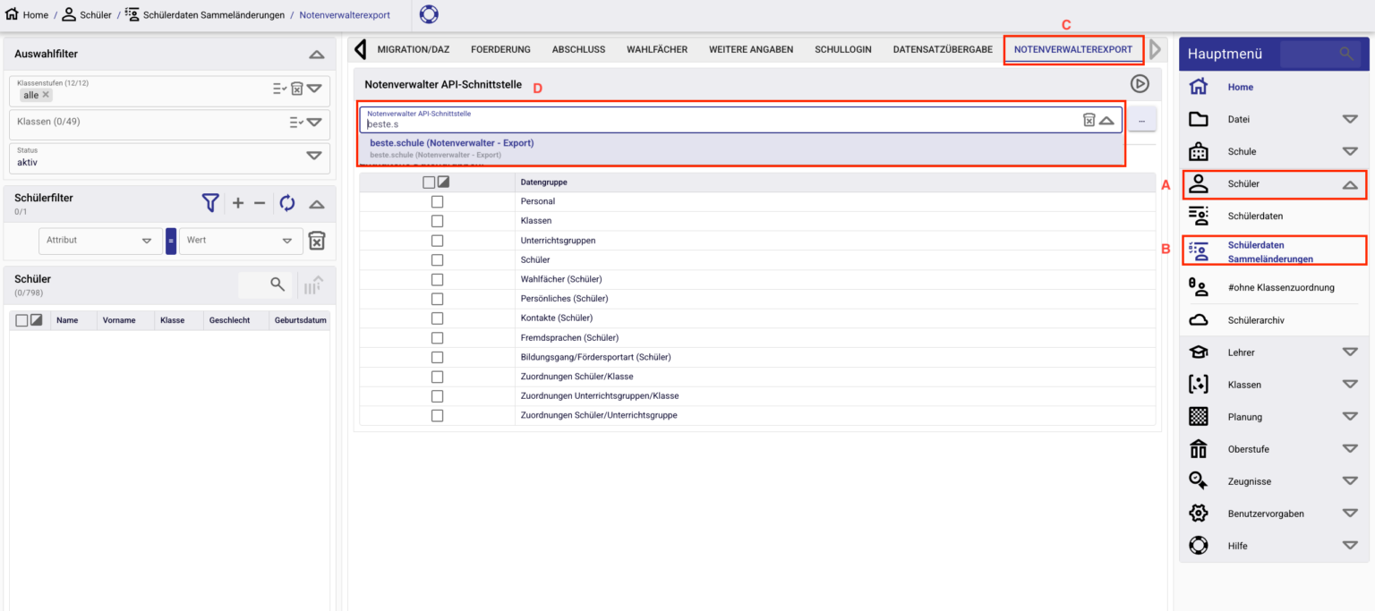The width and height of the screenshot is (1375, 611).
Task: Click the play icon in Notenverwalter API-Schnittstelle header
Action: [x=1140, y=84]
